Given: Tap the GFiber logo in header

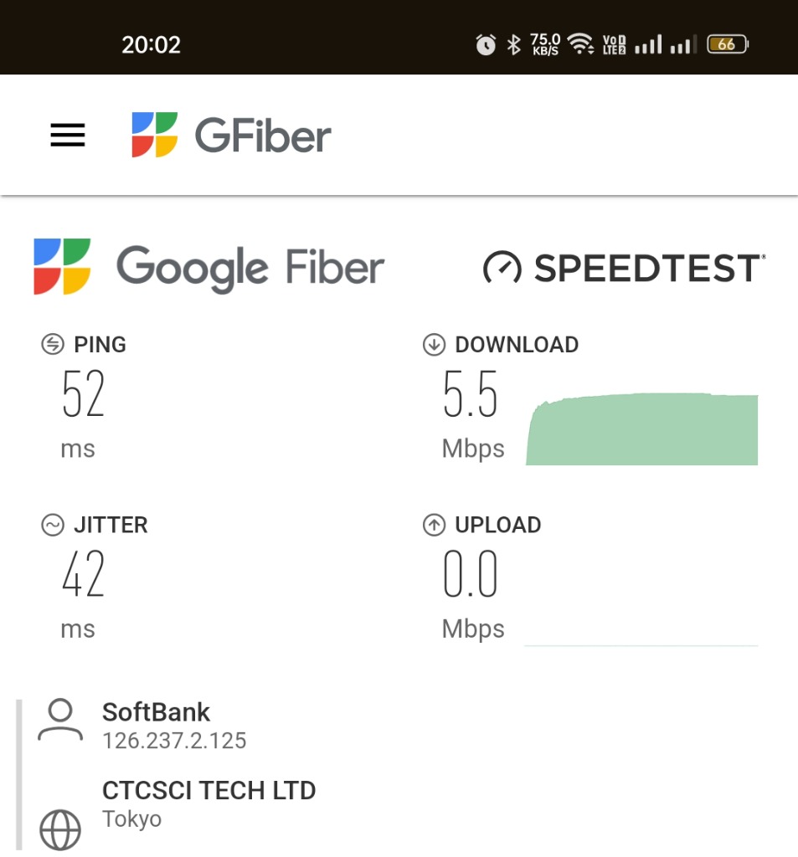Looking at the screenshot, I should tap(231, 135).
